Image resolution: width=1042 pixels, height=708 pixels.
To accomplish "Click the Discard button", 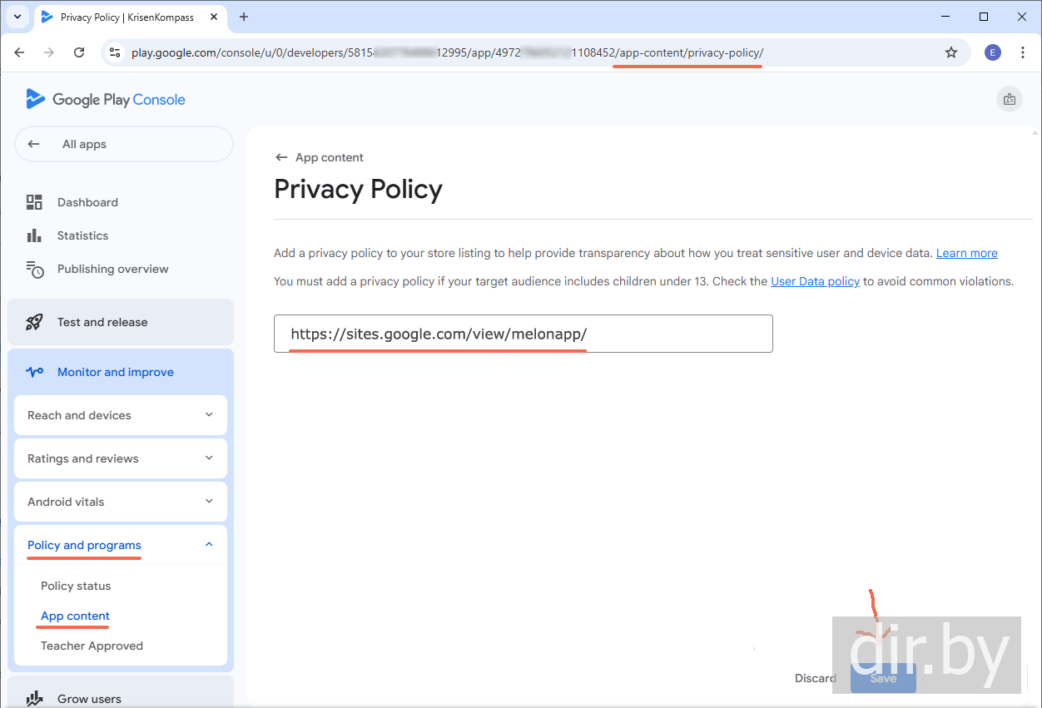I will (815, 678).
